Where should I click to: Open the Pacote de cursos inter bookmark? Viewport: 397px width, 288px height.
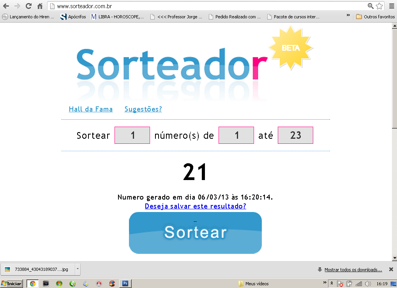coord(293,17)
